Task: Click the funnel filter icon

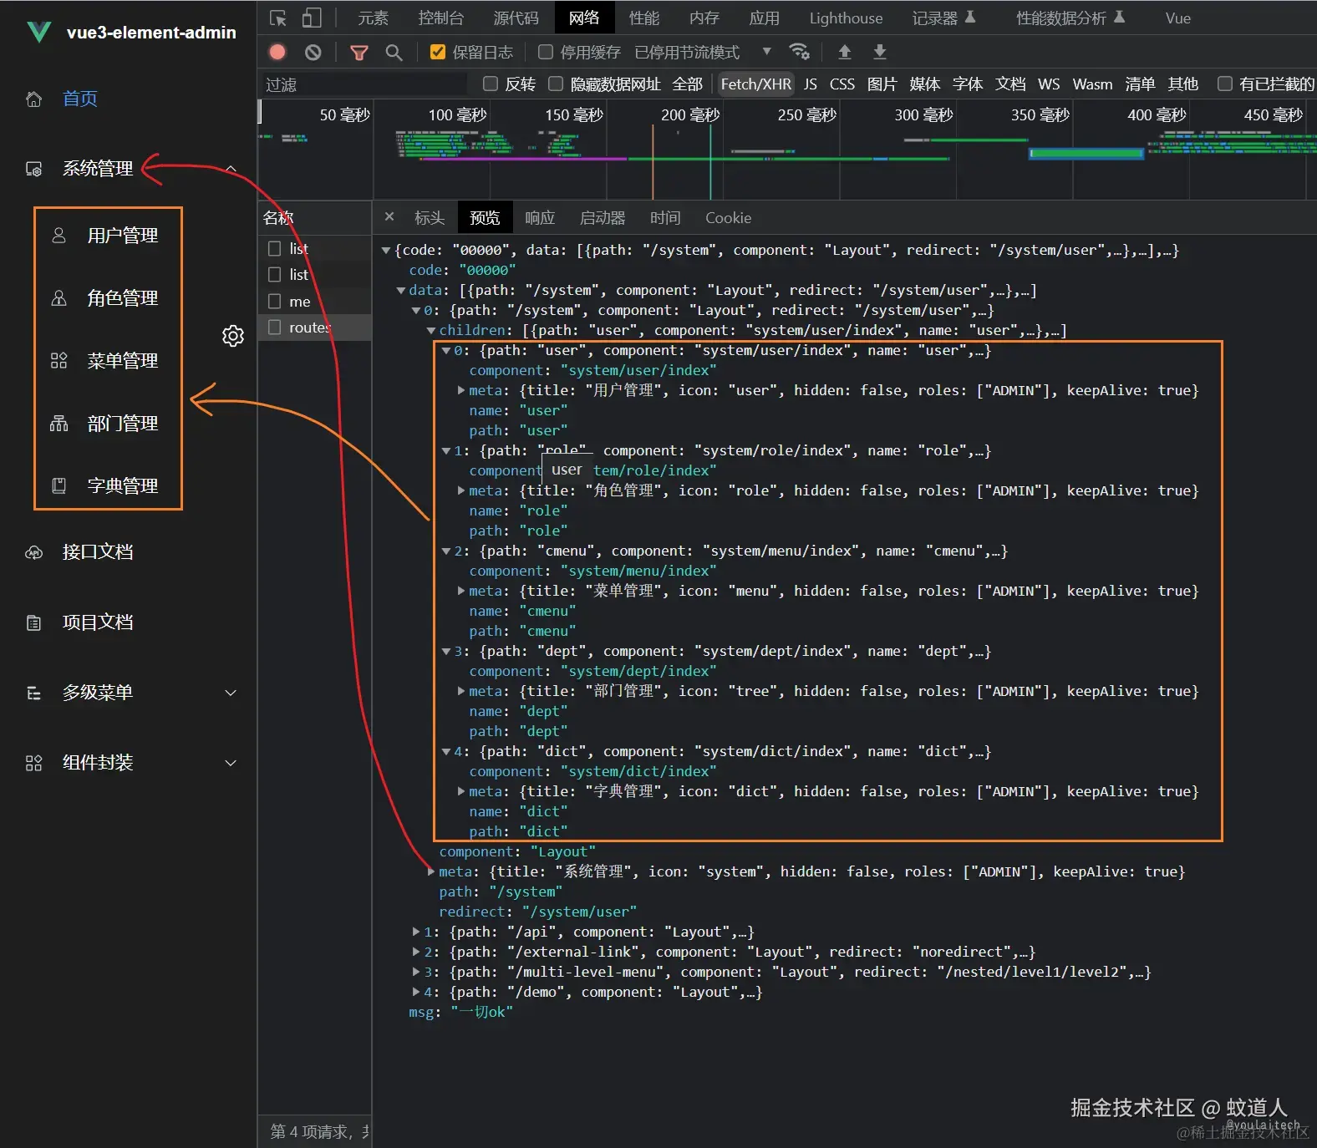Action: click(359, 53)
